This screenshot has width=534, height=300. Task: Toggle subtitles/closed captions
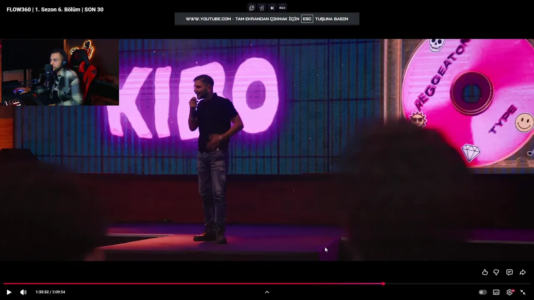(496, 292)
